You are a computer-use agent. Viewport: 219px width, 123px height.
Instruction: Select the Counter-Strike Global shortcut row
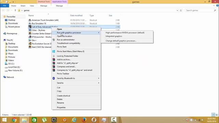tap(40, 33)
